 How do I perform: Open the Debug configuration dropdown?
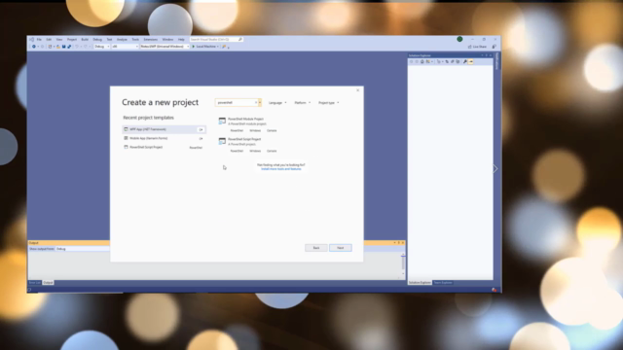click(102, 47)
